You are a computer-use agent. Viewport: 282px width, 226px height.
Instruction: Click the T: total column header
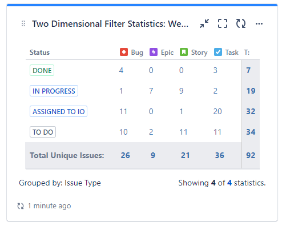(x=247, y=53)
